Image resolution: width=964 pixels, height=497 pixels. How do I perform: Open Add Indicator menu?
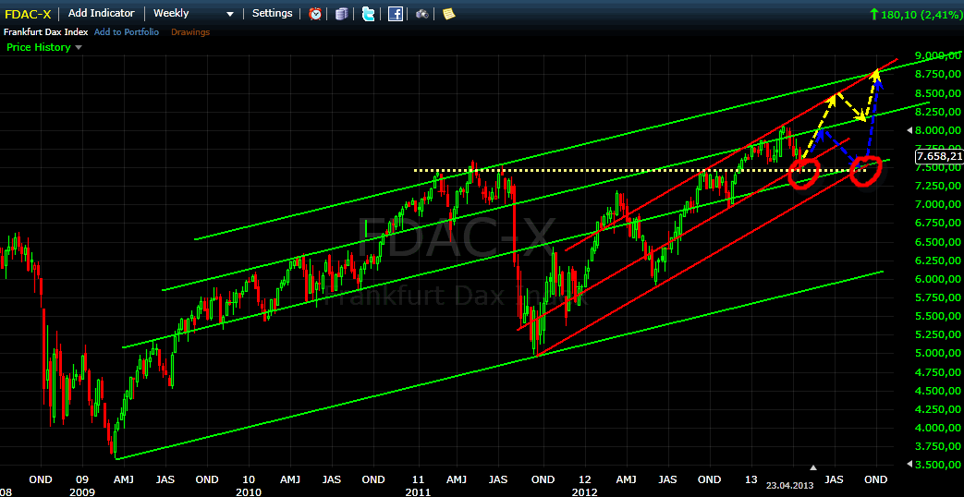point(102,13)
